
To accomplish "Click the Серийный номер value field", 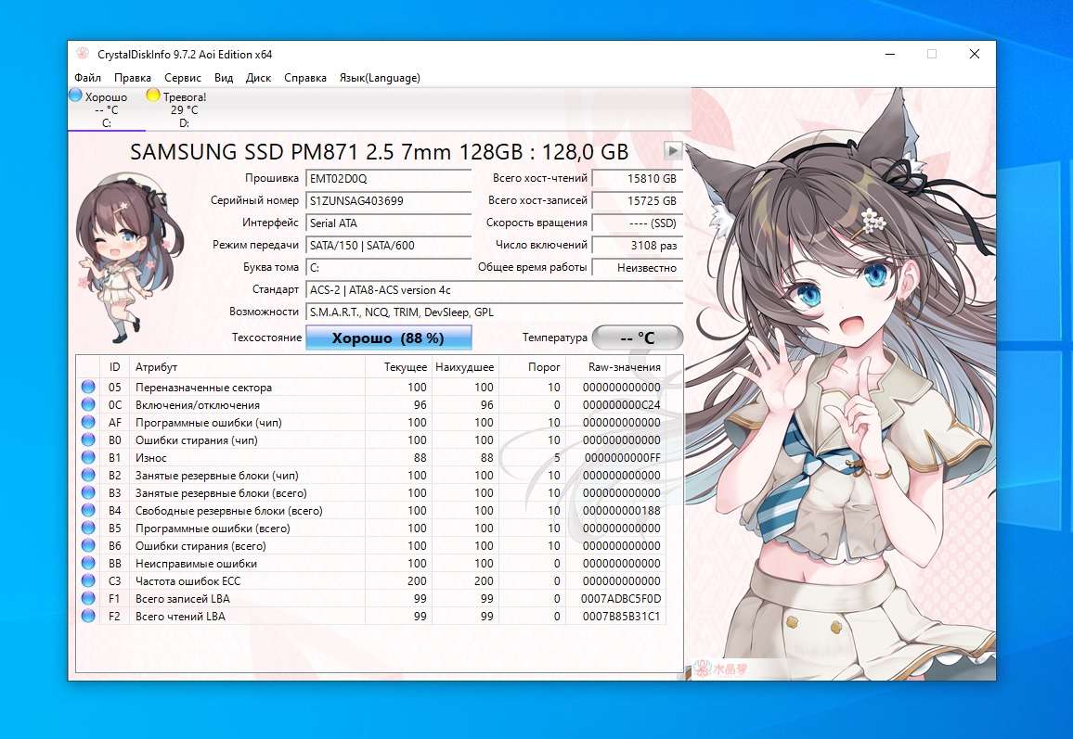I will (388, 200).
